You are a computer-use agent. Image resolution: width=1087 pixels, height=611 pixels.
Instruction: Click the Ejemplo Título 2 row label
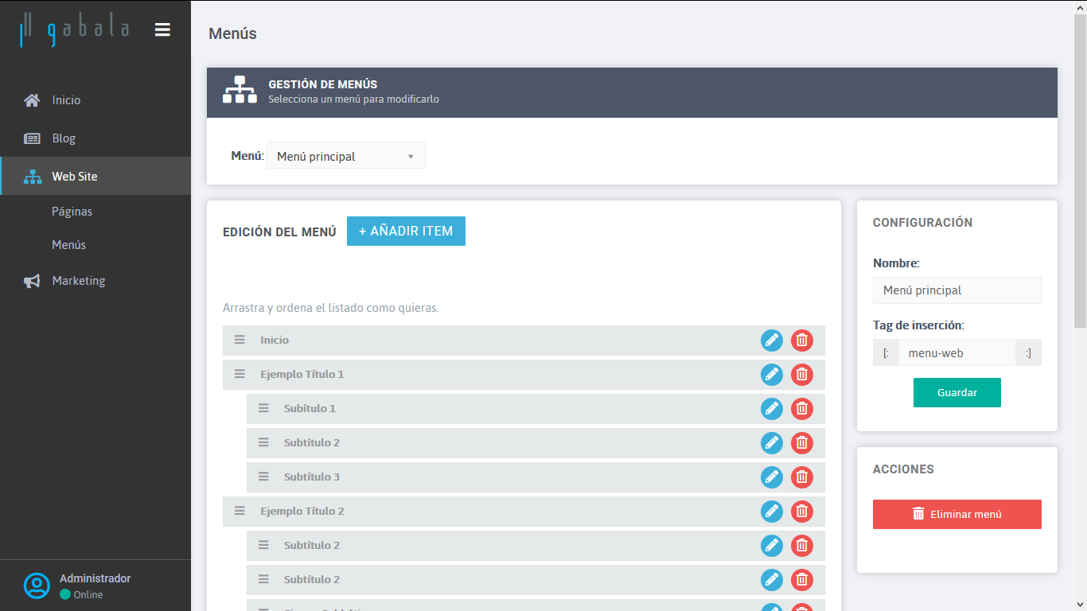302,511
